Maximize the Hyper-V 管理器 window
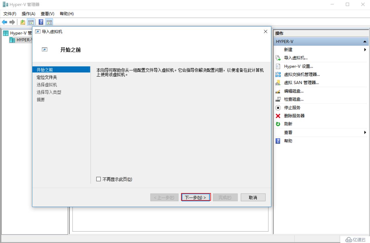This screenshot has width=370, height=243. [347, 4]
